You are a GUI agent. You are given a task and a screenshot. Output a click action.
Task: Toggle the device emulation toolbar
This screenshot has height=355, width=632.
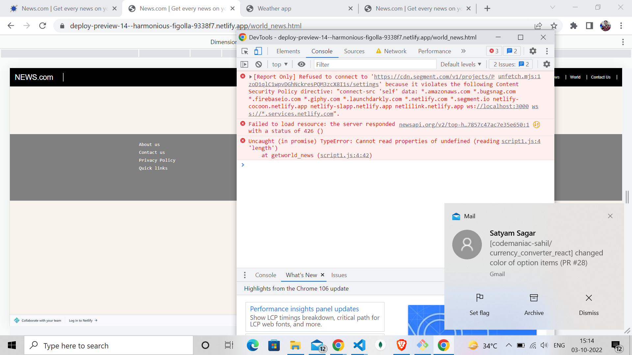[x=258, y=51]
